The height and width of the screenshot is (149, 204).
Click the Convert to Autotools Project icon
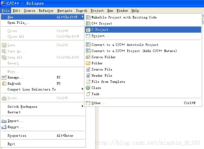(88, 45)
